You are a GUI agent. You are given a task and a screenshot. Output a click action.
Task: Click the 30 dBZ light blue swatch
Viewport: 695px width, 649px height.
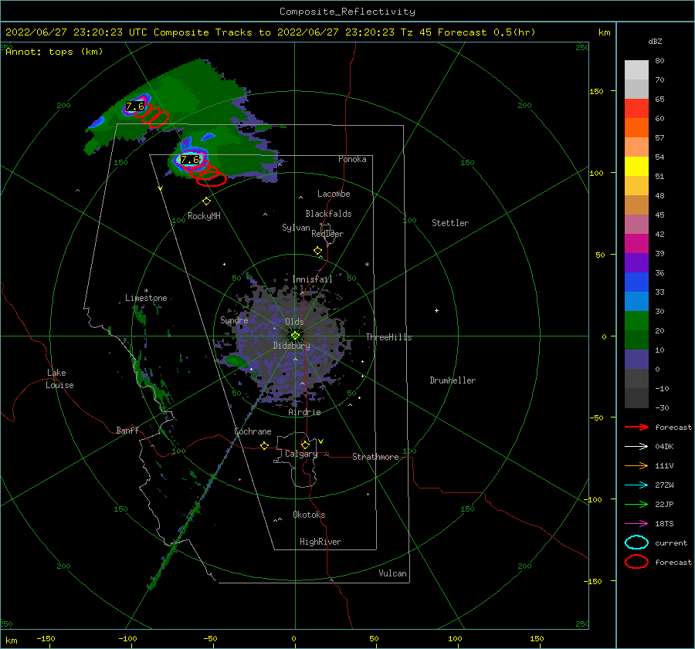click(636, 301)
